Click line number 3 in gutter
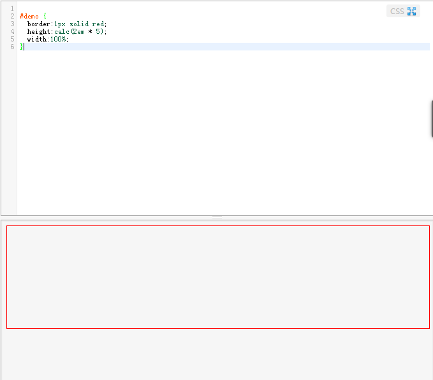Screen dimensions: 433x380 12,24
